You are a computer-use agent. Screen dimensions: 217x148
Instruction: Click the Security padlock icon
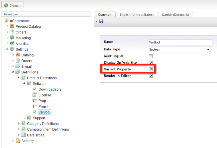tap(18, 141)
